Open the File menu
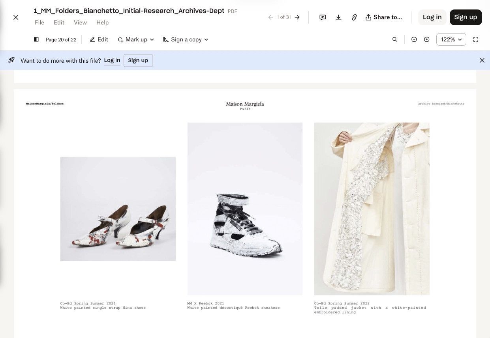The width and height of the screenshot is (490, 338). (x=39, y=22)
